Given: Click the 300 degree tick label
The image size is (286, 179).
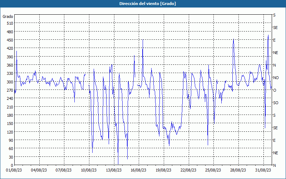Looking at the screenshot, I should [x=10, y=82].
